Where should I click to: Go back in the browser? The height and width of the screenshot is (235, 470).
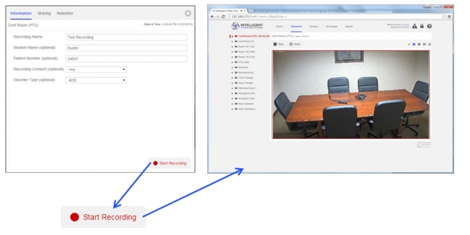point(212,16)
